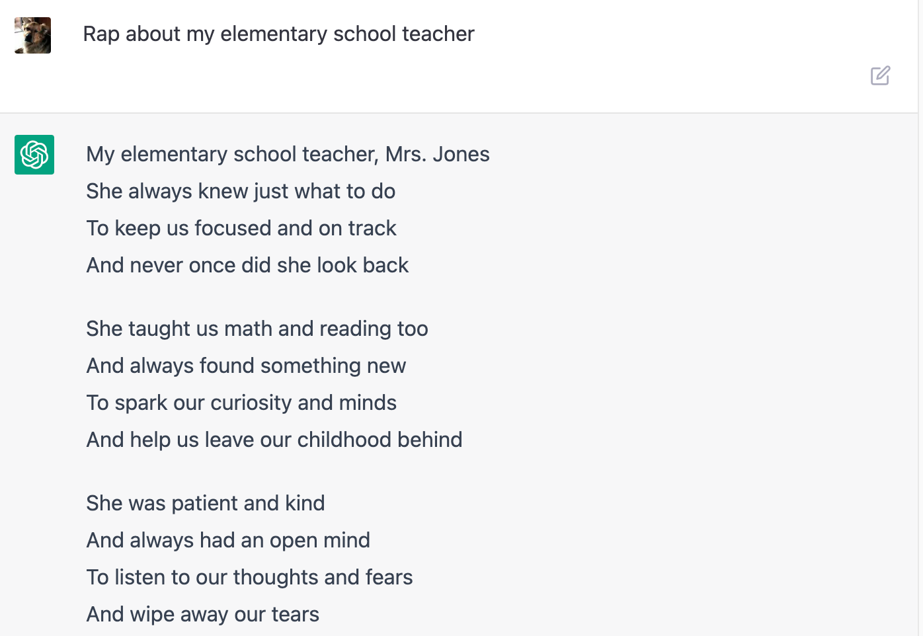923x636 pixels.
Task: Click "To keep us focused and on track"
Action: point(241,228)
